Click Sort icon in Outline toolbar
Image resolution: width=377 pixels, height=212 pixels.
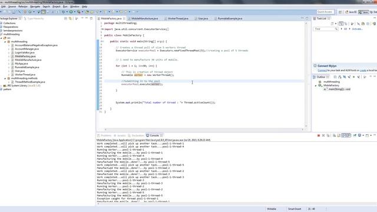pos(340,77)
